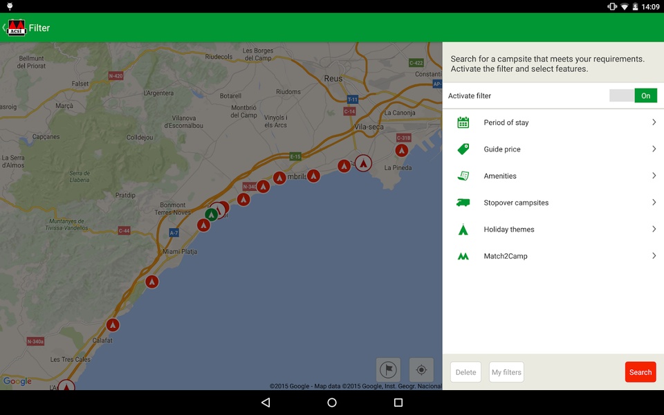664x415 pixels.
Task: Select the campsite marker beside the N-340 sign
Action: (x=263, y=186)
